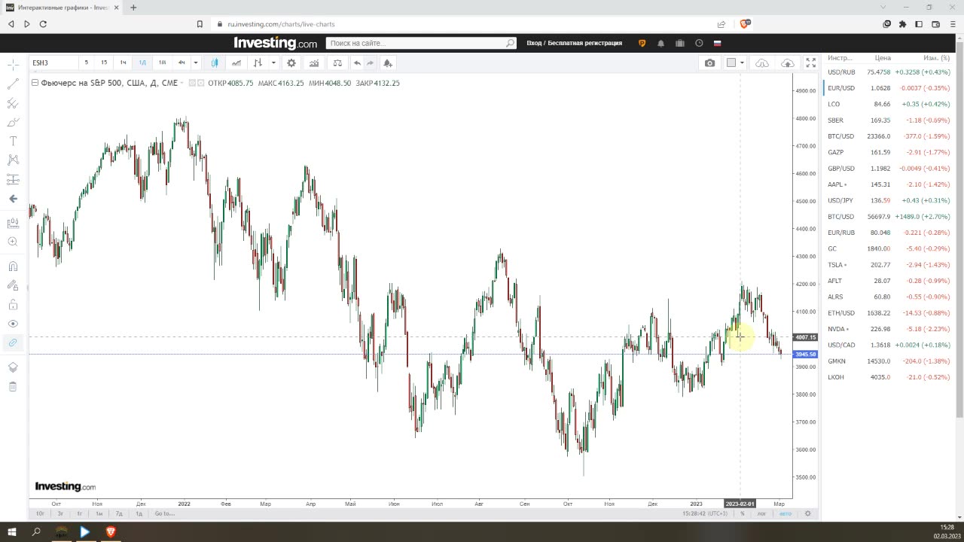Toggle the drawing sync link icon
Image resolution: width=964 pixels, height=542 pixels.
tap(13, 343)
